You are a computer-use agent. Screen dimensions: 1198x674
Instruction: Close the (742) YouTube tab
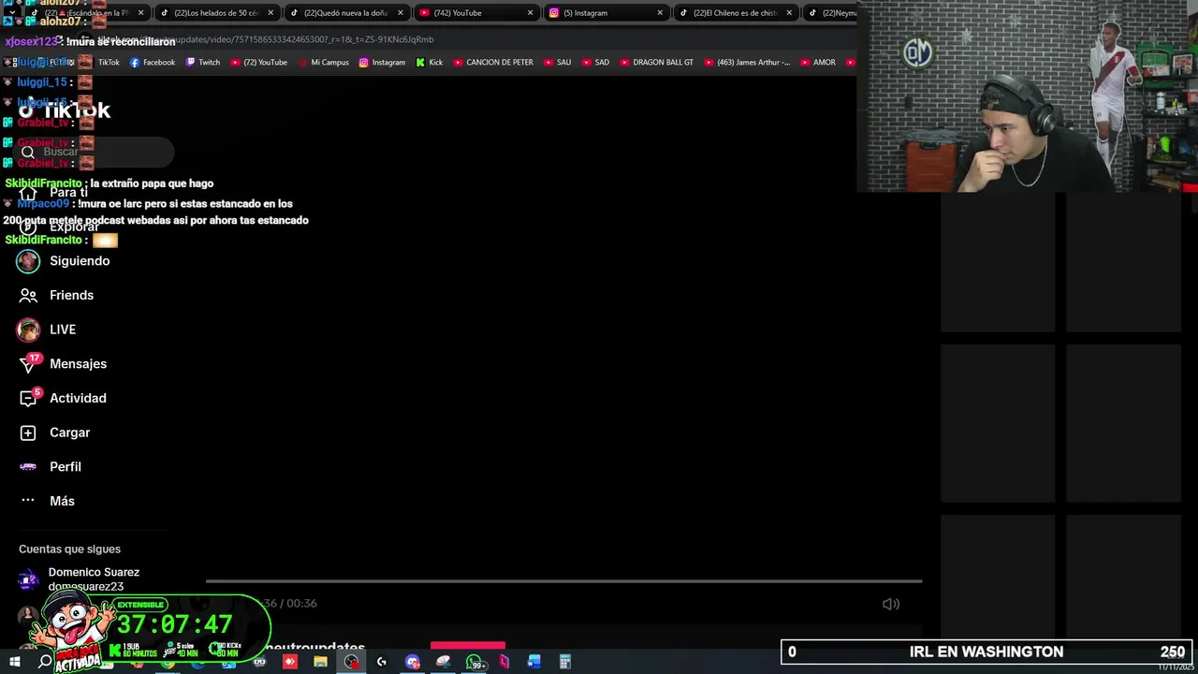(530, 13)
